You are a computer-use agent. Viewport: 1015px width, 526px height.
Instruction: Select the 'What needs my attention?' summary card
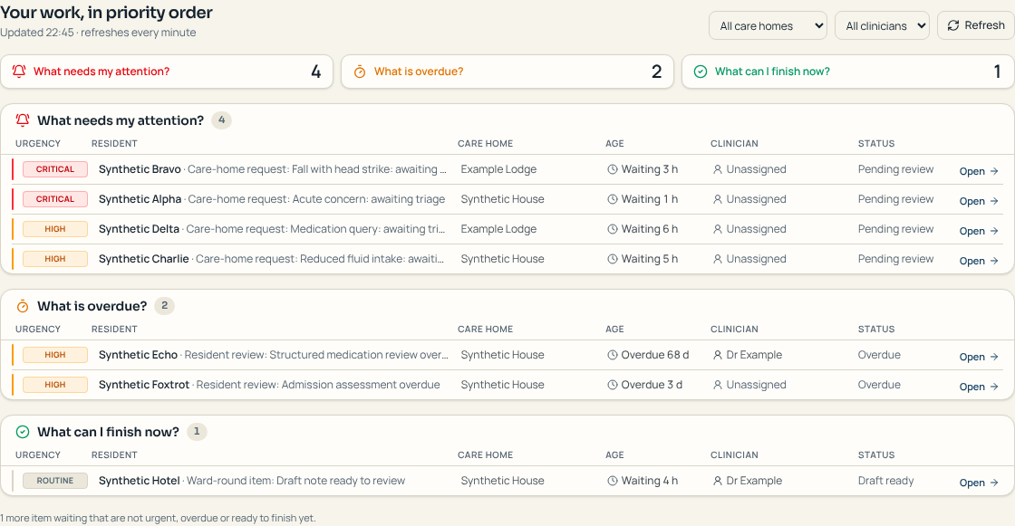[x=167, y=72]
